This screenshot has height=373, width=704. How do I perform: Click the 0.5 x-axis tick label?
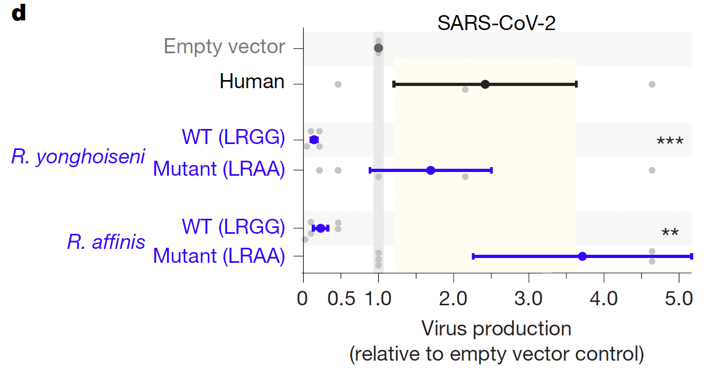click(x=341, y=299)
